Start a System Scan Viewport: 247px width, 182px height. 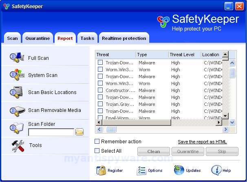click(43, 75)
